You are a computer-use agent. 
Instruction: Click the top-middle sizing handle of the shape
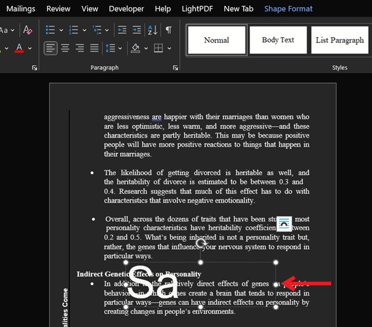click(x=201, y=262)
